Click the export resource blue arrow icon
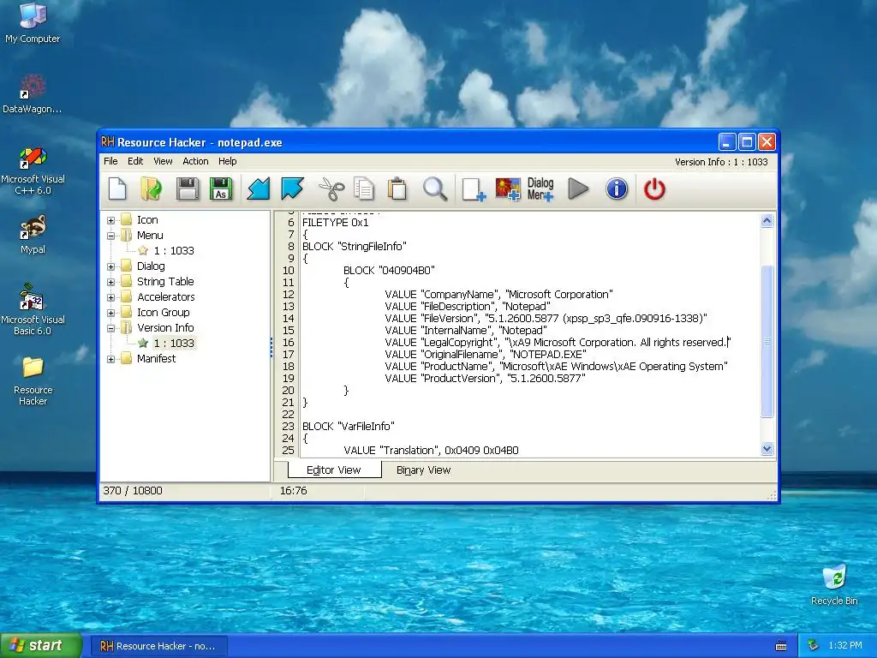The width and height of the screenshot is (877, 658). [292, 188]
